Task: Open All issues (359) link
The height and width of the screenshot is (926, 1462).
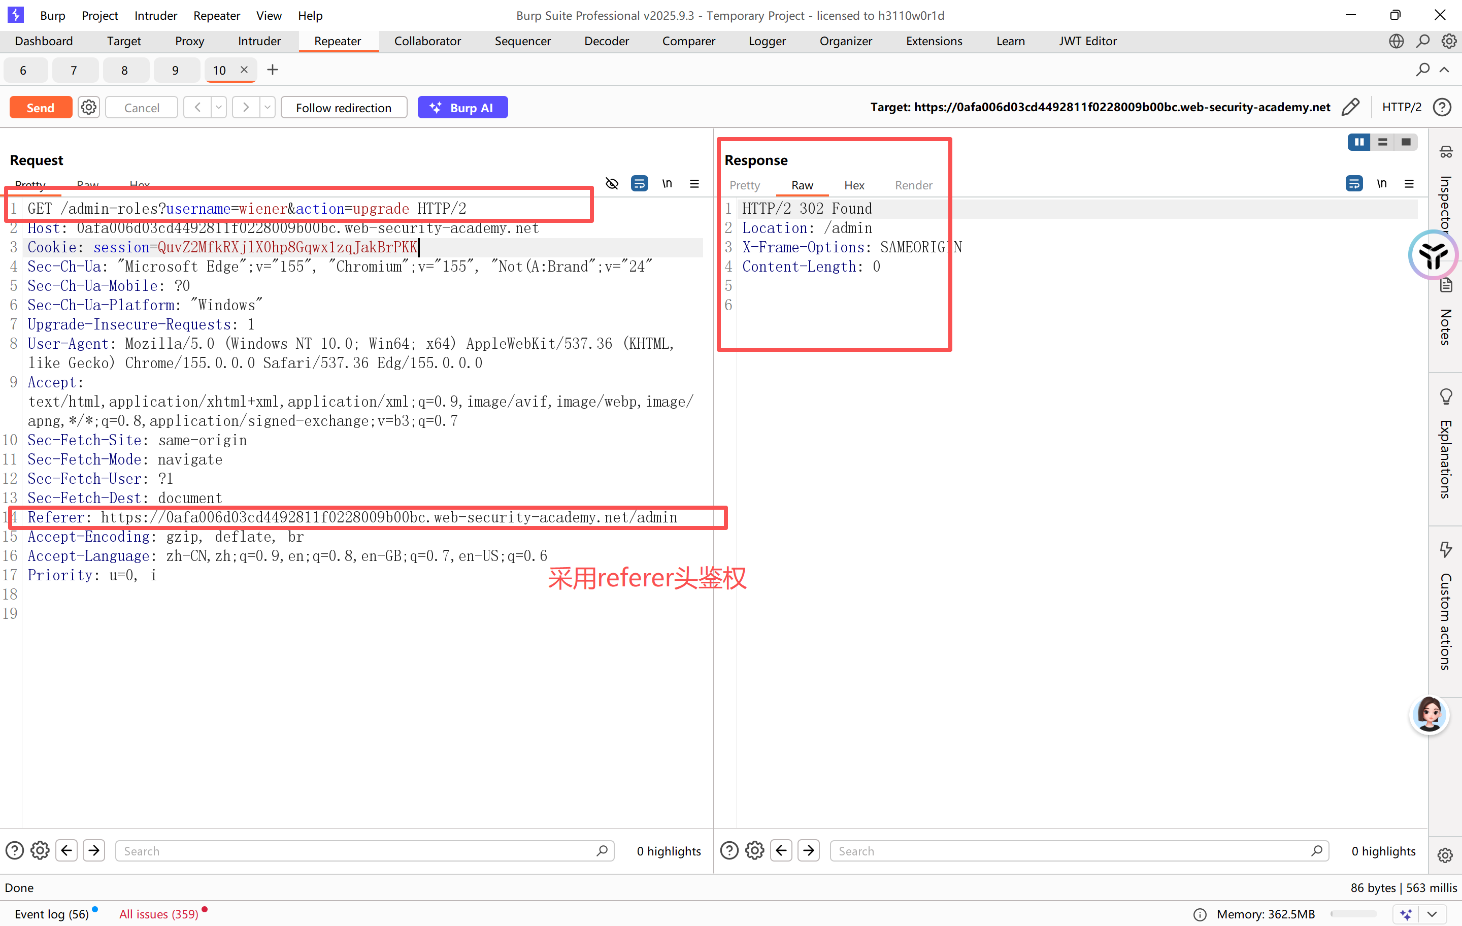Action: pos(158,914)
